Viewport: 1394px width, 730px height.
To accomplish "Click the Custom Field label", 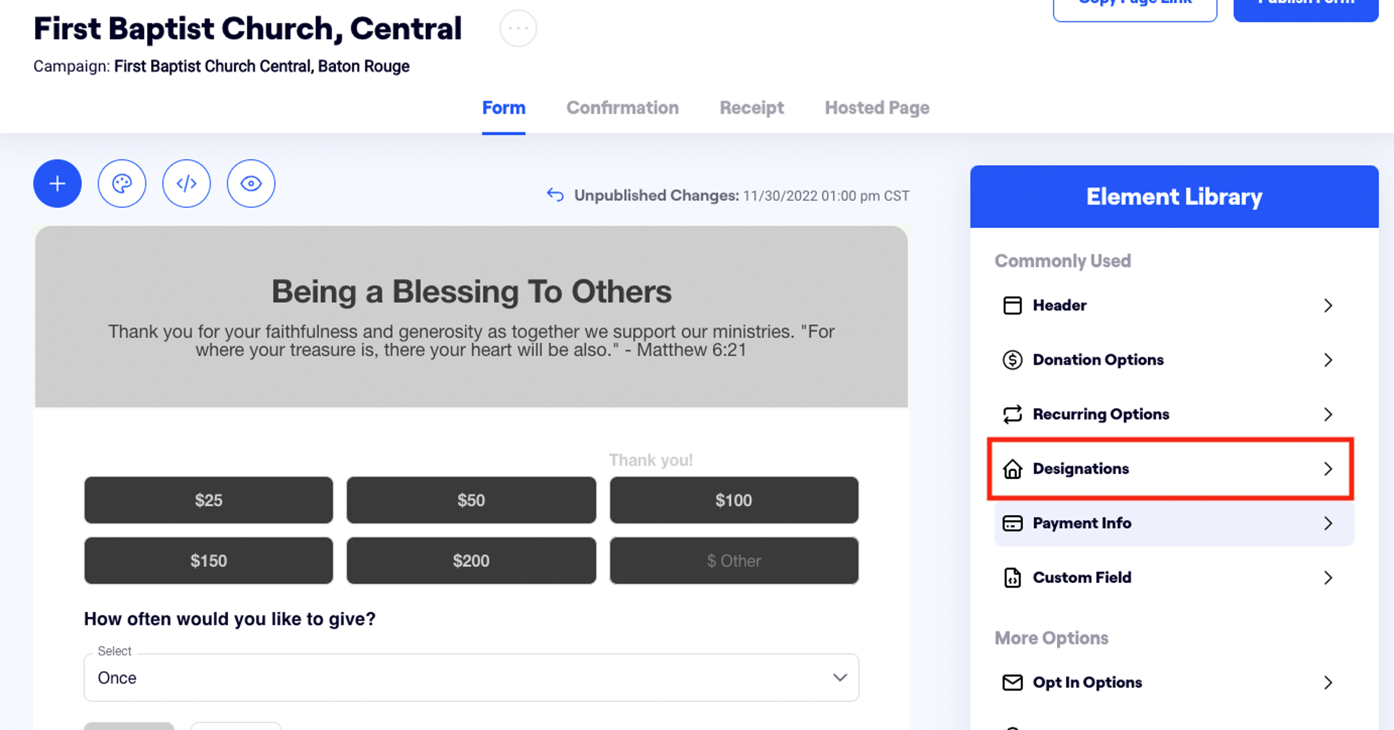I will point(1082,577).
